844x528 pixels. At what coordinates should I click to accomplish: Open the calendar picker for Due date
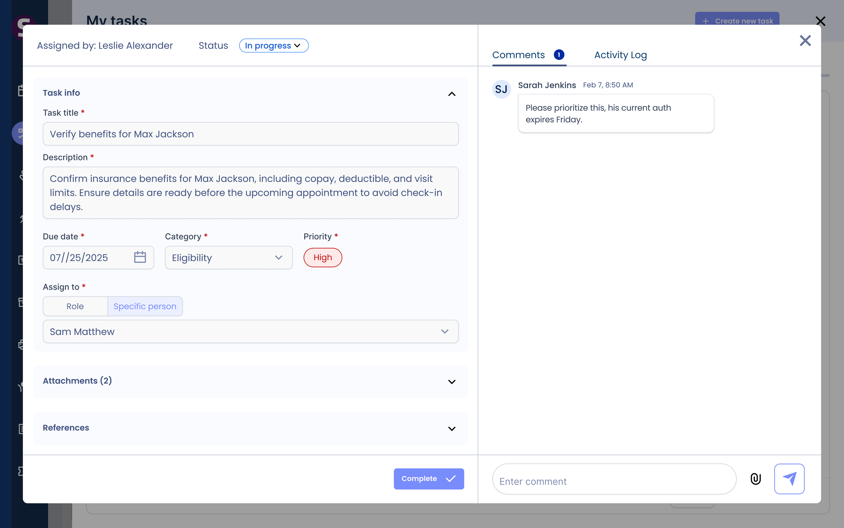click(140, 257)
